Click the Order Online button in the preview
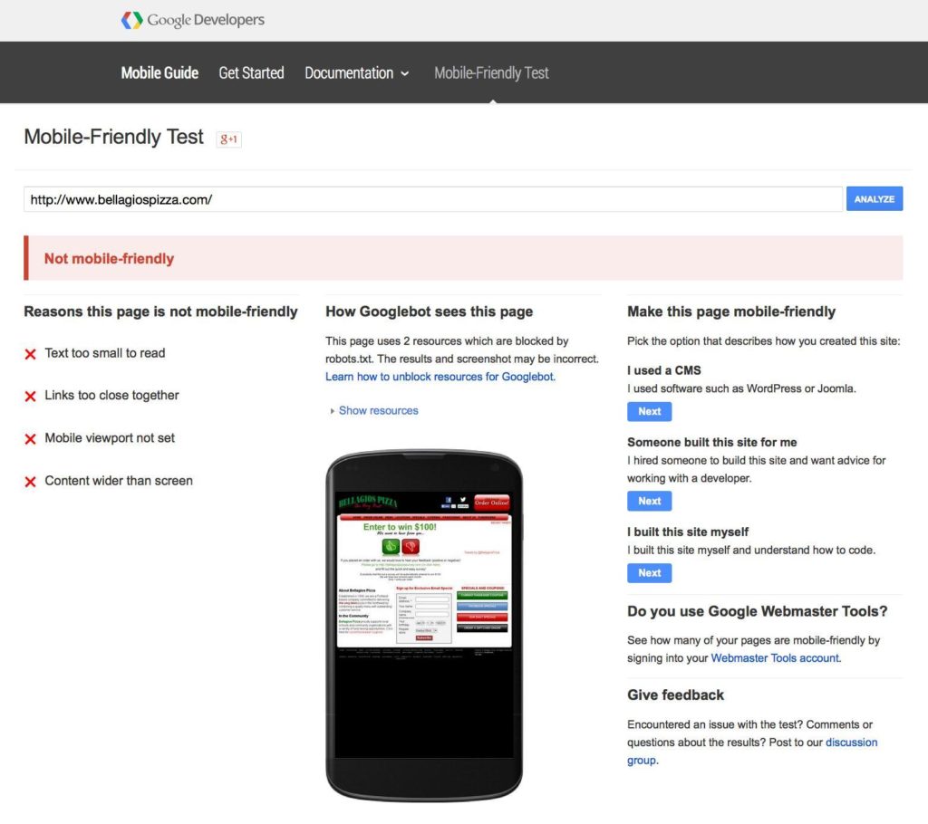928x824 pixels. click(492, 503)
